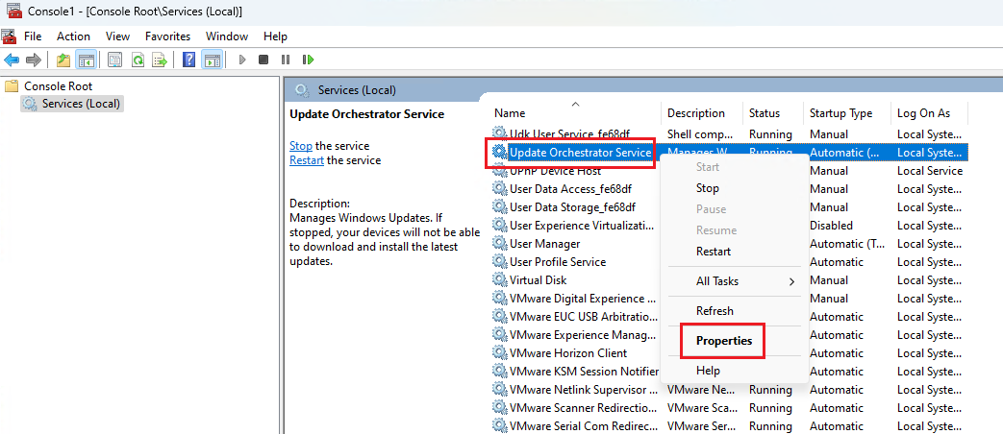
Task: Click the gear icon of User Experience Virtualization
Action: 499,226
